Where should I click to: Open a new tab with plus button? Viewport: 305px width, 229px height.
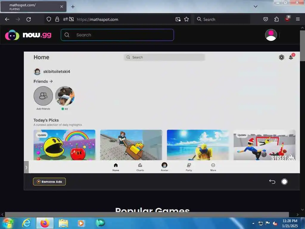(73, 7)
